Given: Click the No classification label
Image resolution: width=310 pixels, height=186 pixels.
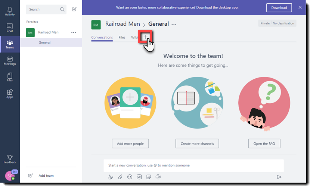Looking at the screenshot, I should [x=283, y=23].
